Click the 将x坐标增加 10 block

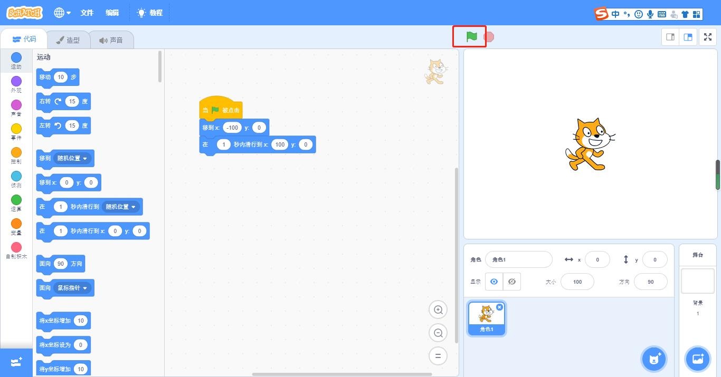(x=63, y=321)
